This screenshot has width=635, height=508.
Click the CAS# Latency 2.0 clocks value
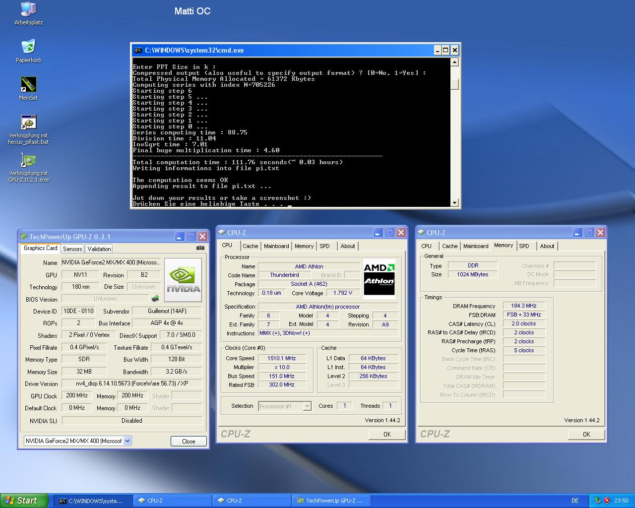(x=524, y=323)
